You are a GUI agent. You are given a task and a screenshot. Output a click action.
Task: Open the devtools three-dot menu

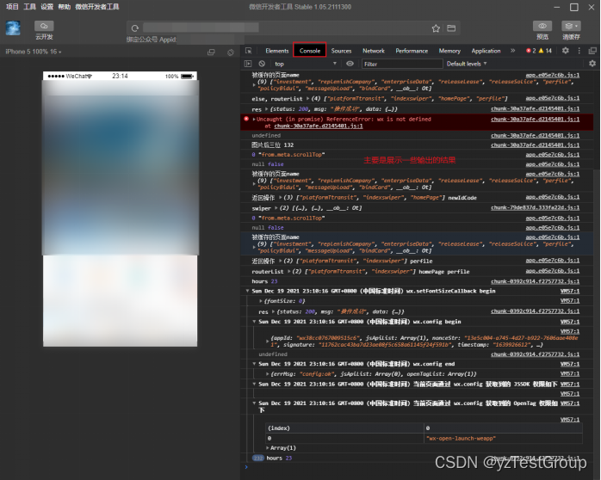point(579,51)
